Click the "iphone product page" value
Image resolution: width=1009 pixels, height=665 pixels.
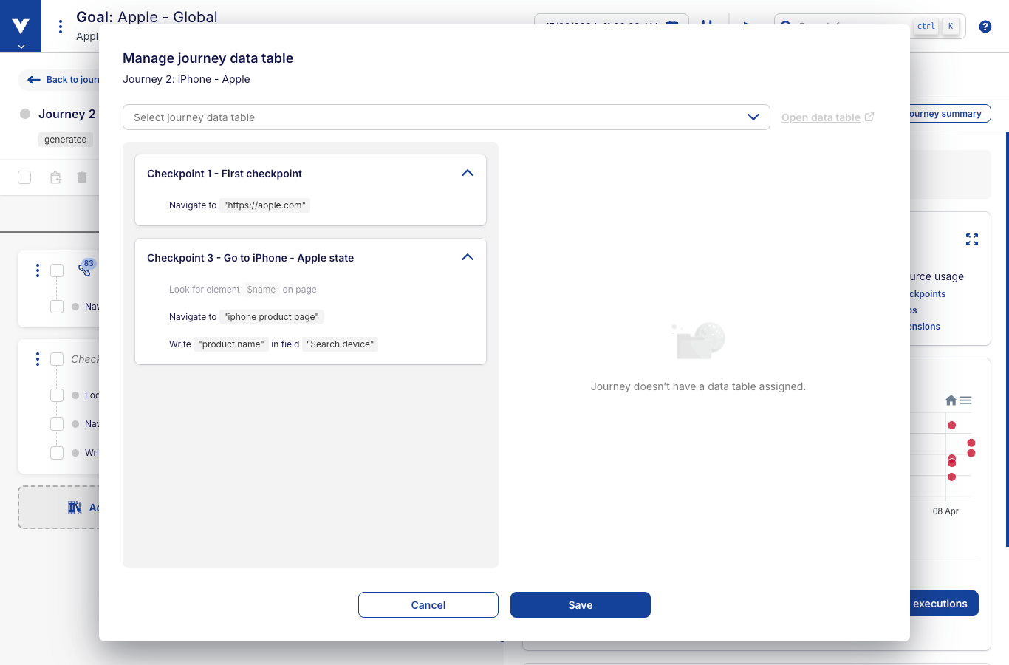[x=272, y=317]
